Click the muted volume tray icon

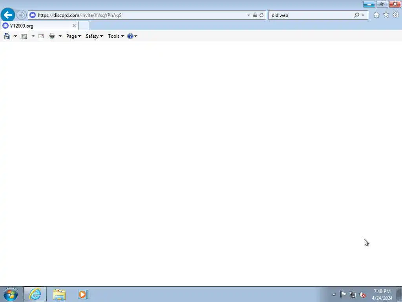click(362, 295)
